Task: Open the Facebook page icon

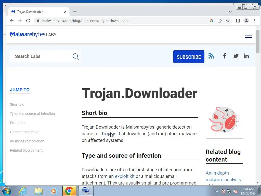Action: [224, 56]
